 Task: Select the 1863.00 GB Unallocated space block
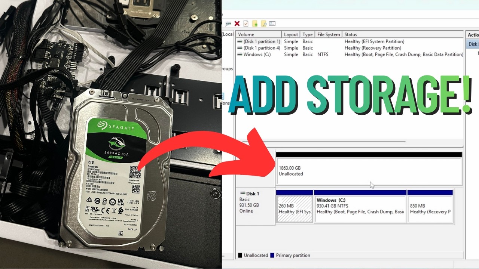(369, 168)
